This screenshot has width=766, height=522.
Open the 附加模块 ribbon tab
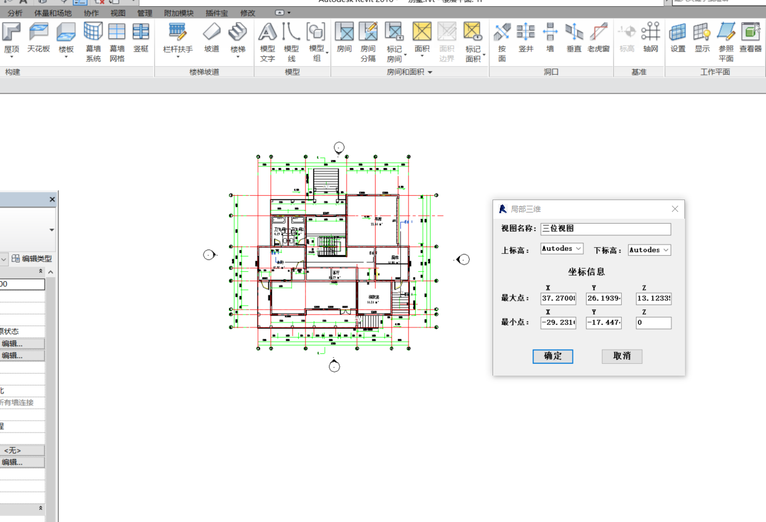(179, 13)
